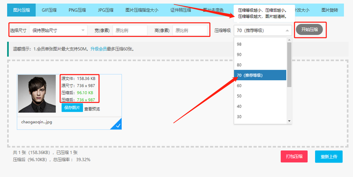Image resolution: width=353 pixels, height=177 pixels.
Task: Click the 打包压缩 button
Action: coord(294,157)
